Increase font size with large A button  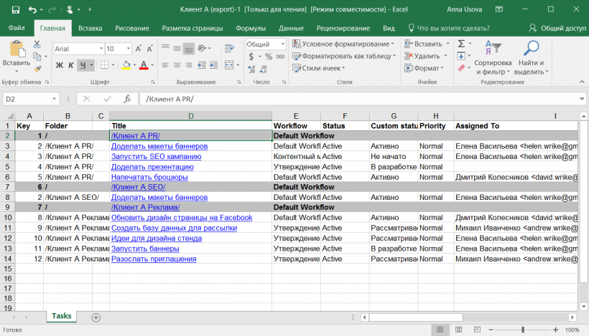(x=138, y=49)
